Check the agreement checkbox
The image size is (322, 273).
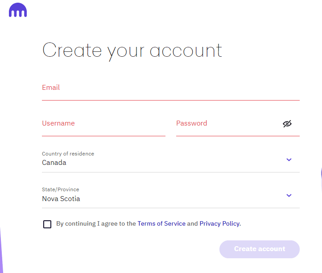click(x=47, y=224)
